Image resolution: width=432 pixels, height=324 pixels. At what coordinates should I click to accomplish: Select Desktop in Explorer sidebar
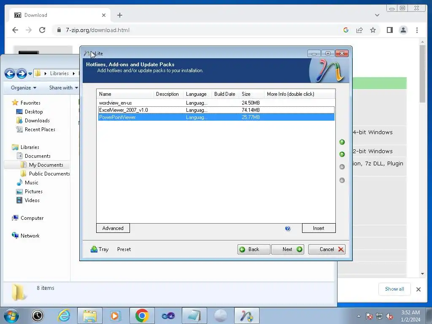pos(34,111)
